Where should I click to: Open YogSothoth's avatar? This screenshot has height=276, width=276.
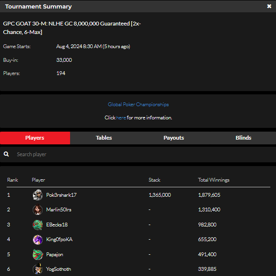click(x=37, y=269)
